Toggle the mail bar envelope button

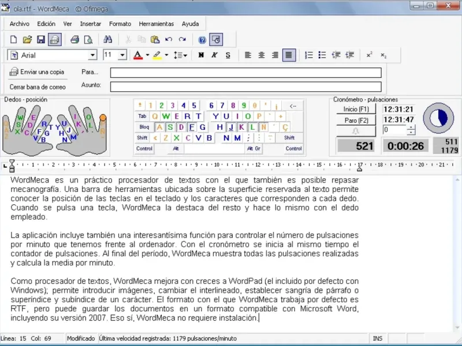[x=55, y=40]
